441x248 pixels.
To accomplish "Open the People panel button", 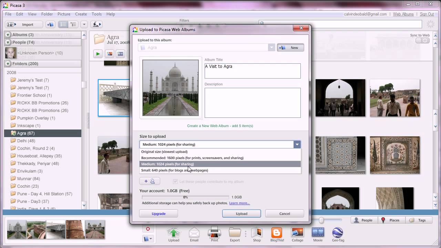I will (x=363, y=220).
